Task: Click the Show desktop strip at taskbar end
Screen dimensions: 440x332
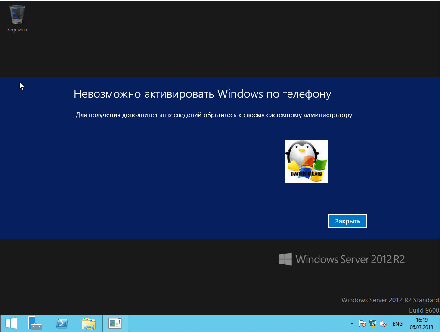Action: 438,323
